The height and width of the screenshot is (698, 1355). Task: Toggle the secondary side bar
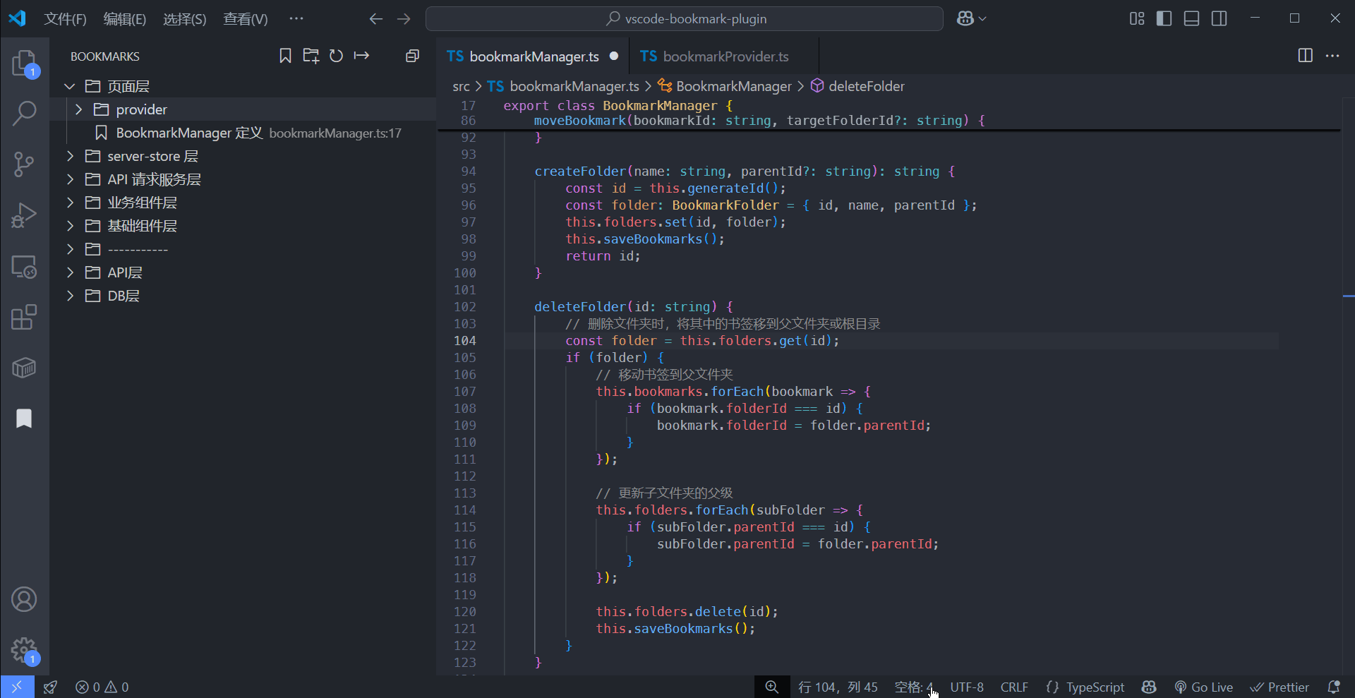click(x=1219, y=19)
